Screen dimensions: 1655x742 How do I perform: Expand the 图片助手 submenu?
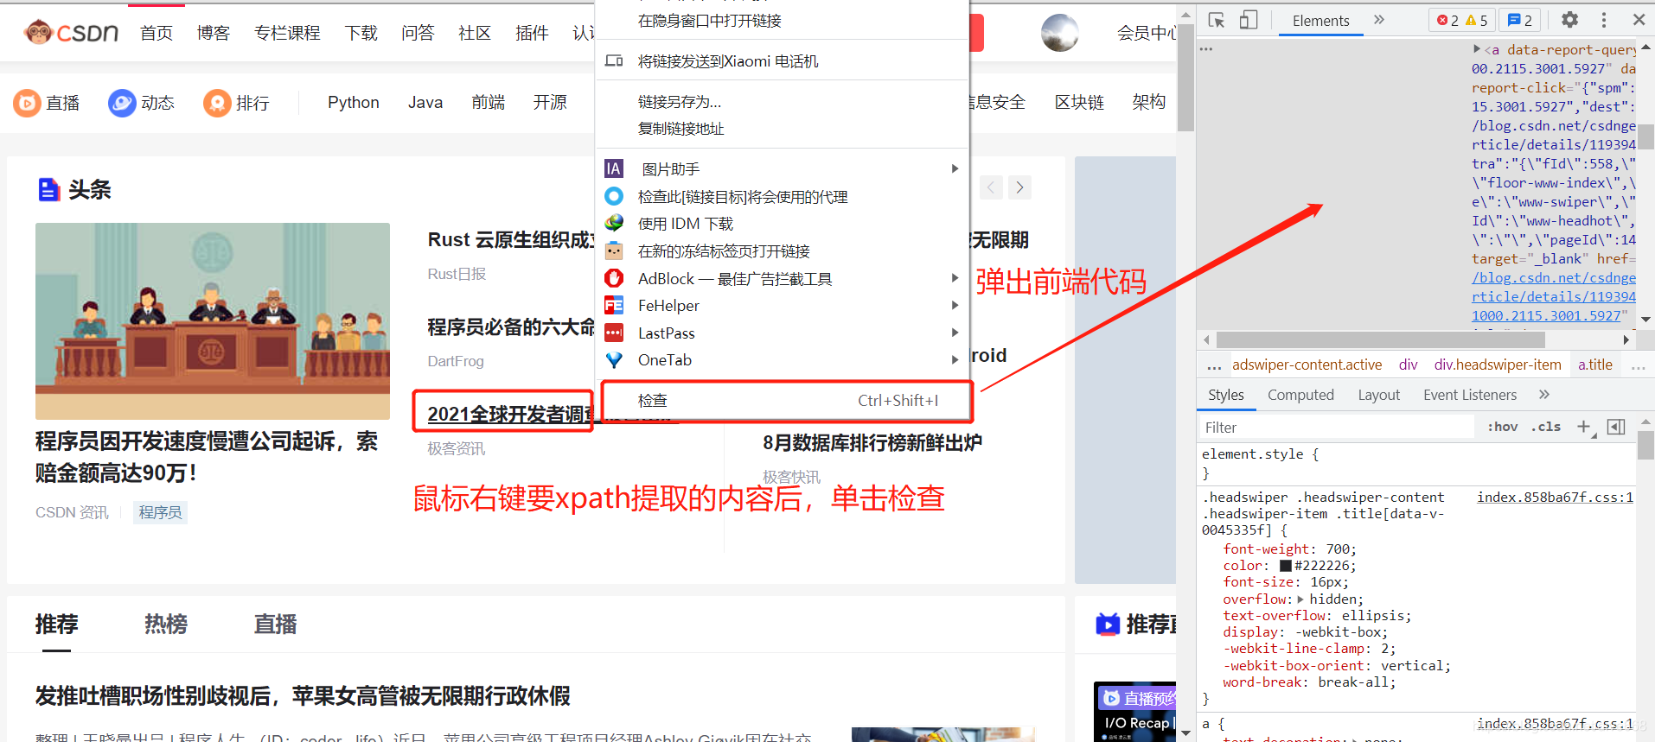(955, 168)
